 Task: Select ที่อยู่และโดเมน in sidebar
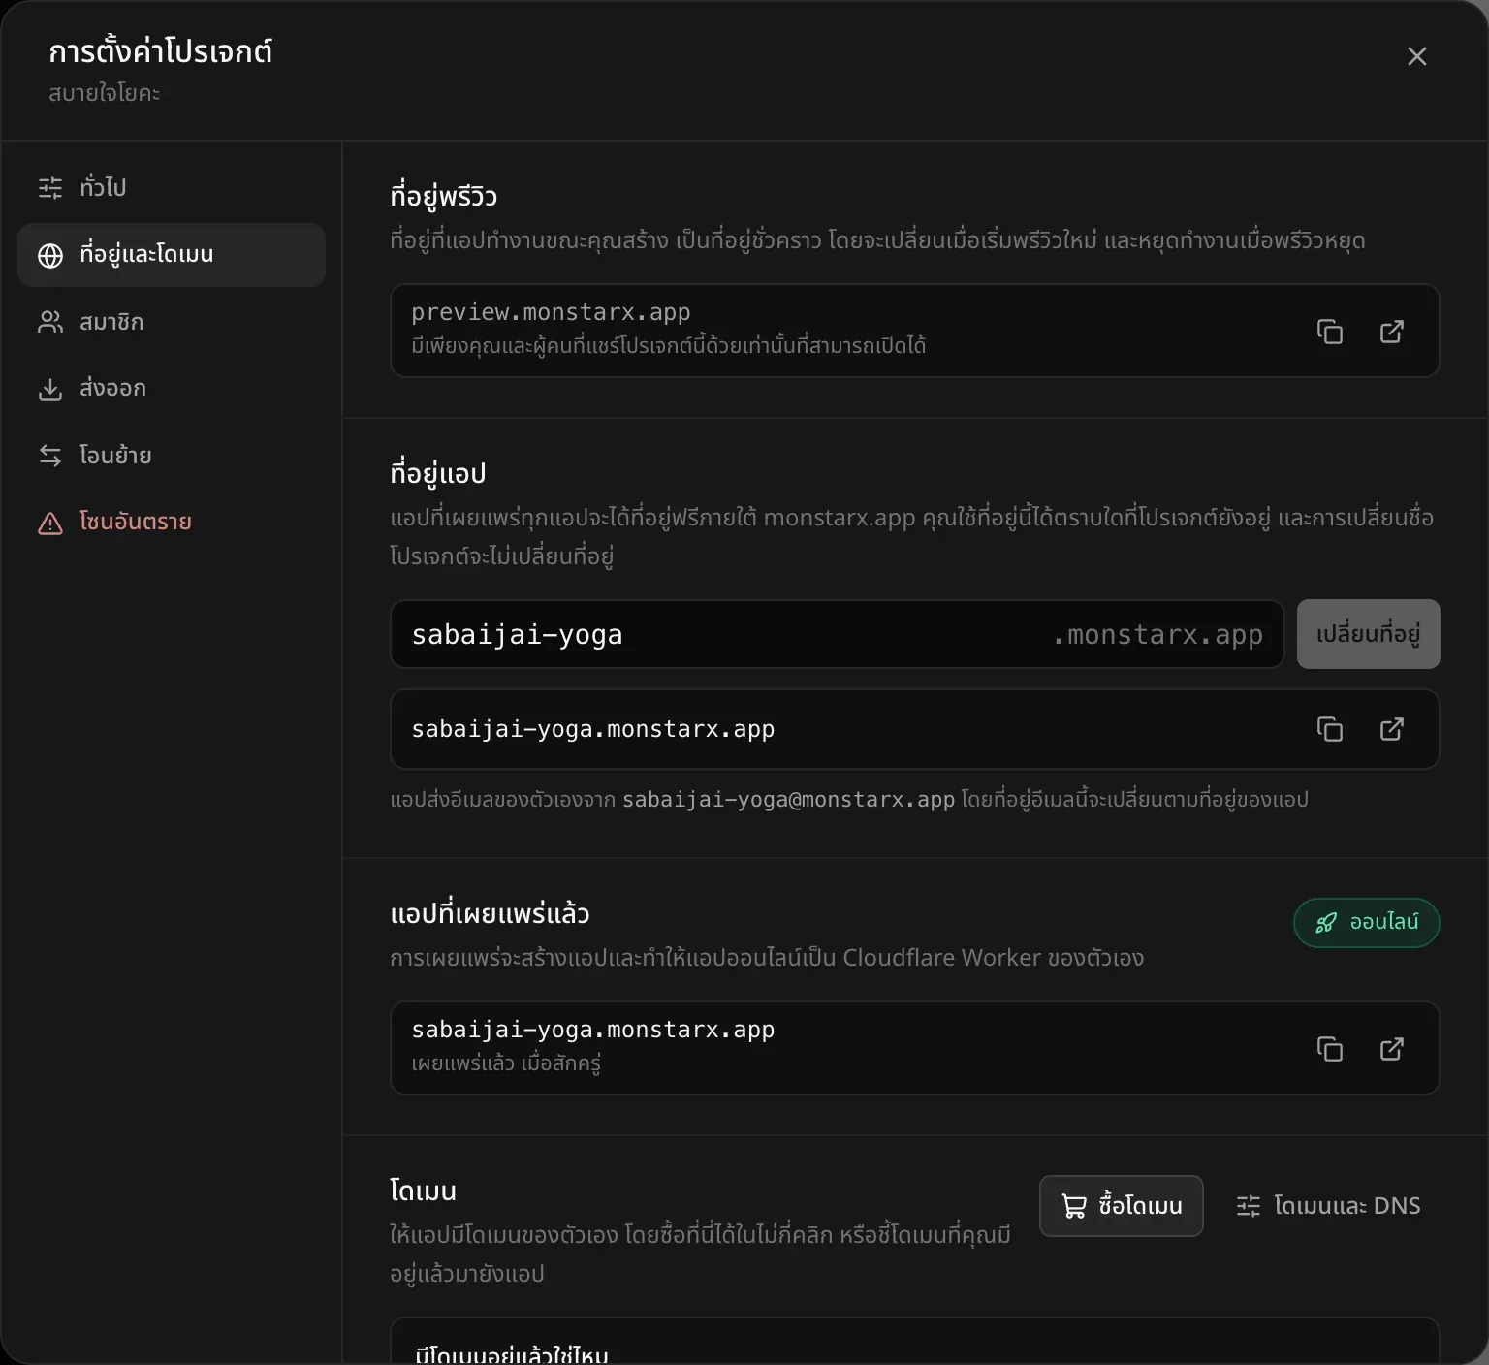pyautogui.click(x=172, y=255)
